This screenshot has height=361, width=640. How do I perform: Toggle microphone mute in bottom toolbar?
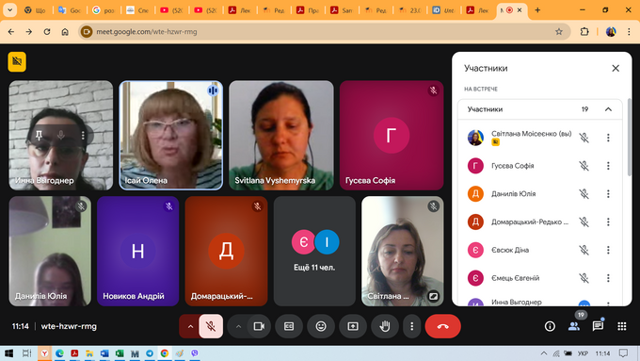coord(211,326)
